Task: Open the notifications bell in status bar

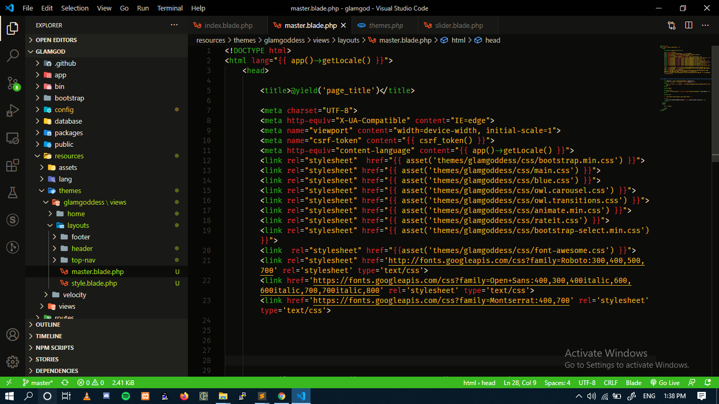Action: [707, 382]
